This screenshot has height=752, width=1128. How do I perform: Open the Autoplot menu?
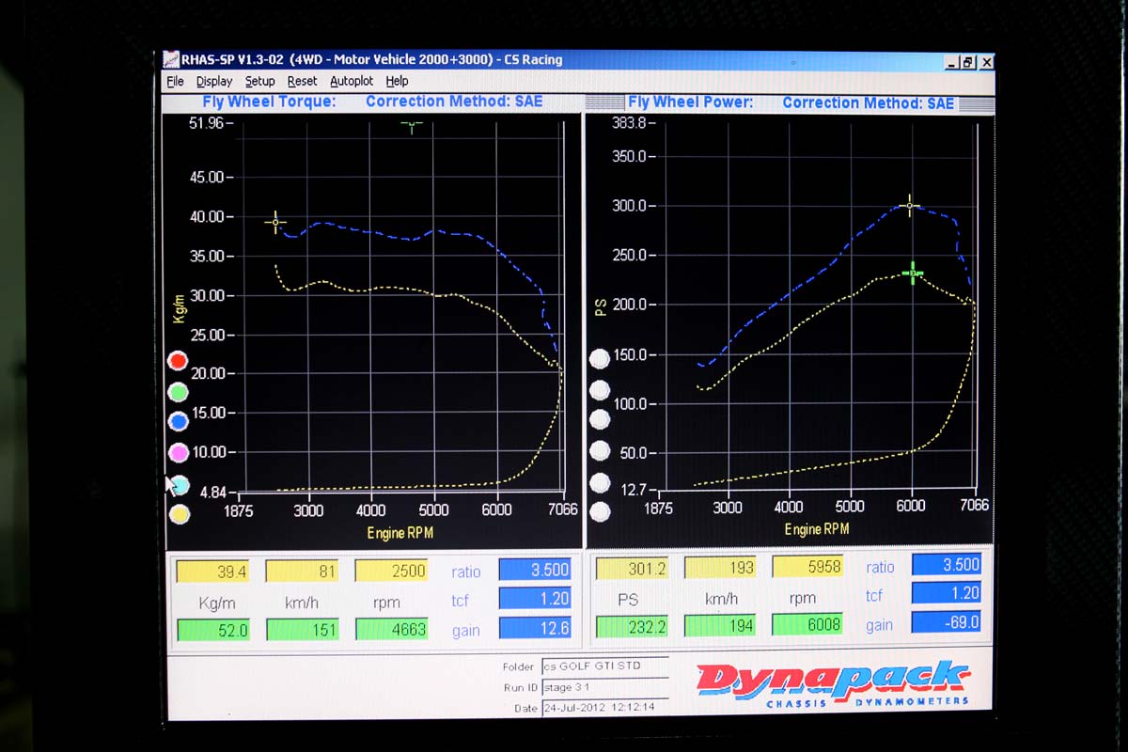[x=352, y=82]
